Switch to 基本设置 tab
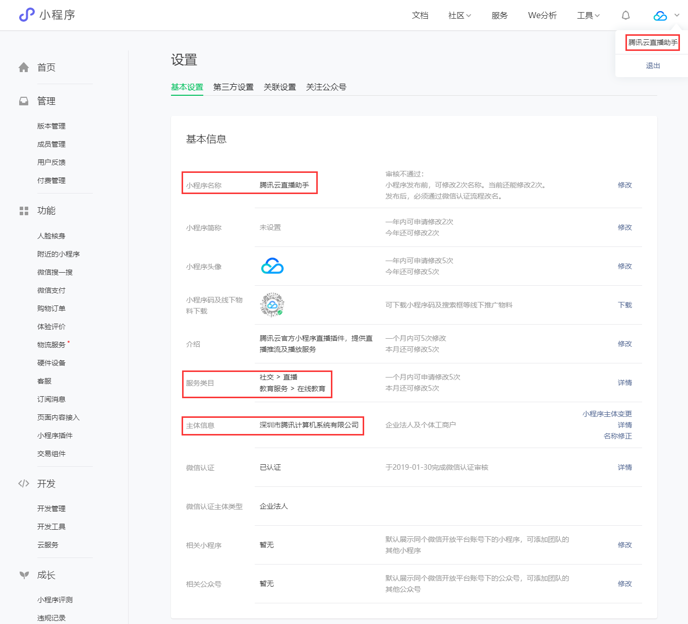 pyautogui.click(x=187, y=87)
